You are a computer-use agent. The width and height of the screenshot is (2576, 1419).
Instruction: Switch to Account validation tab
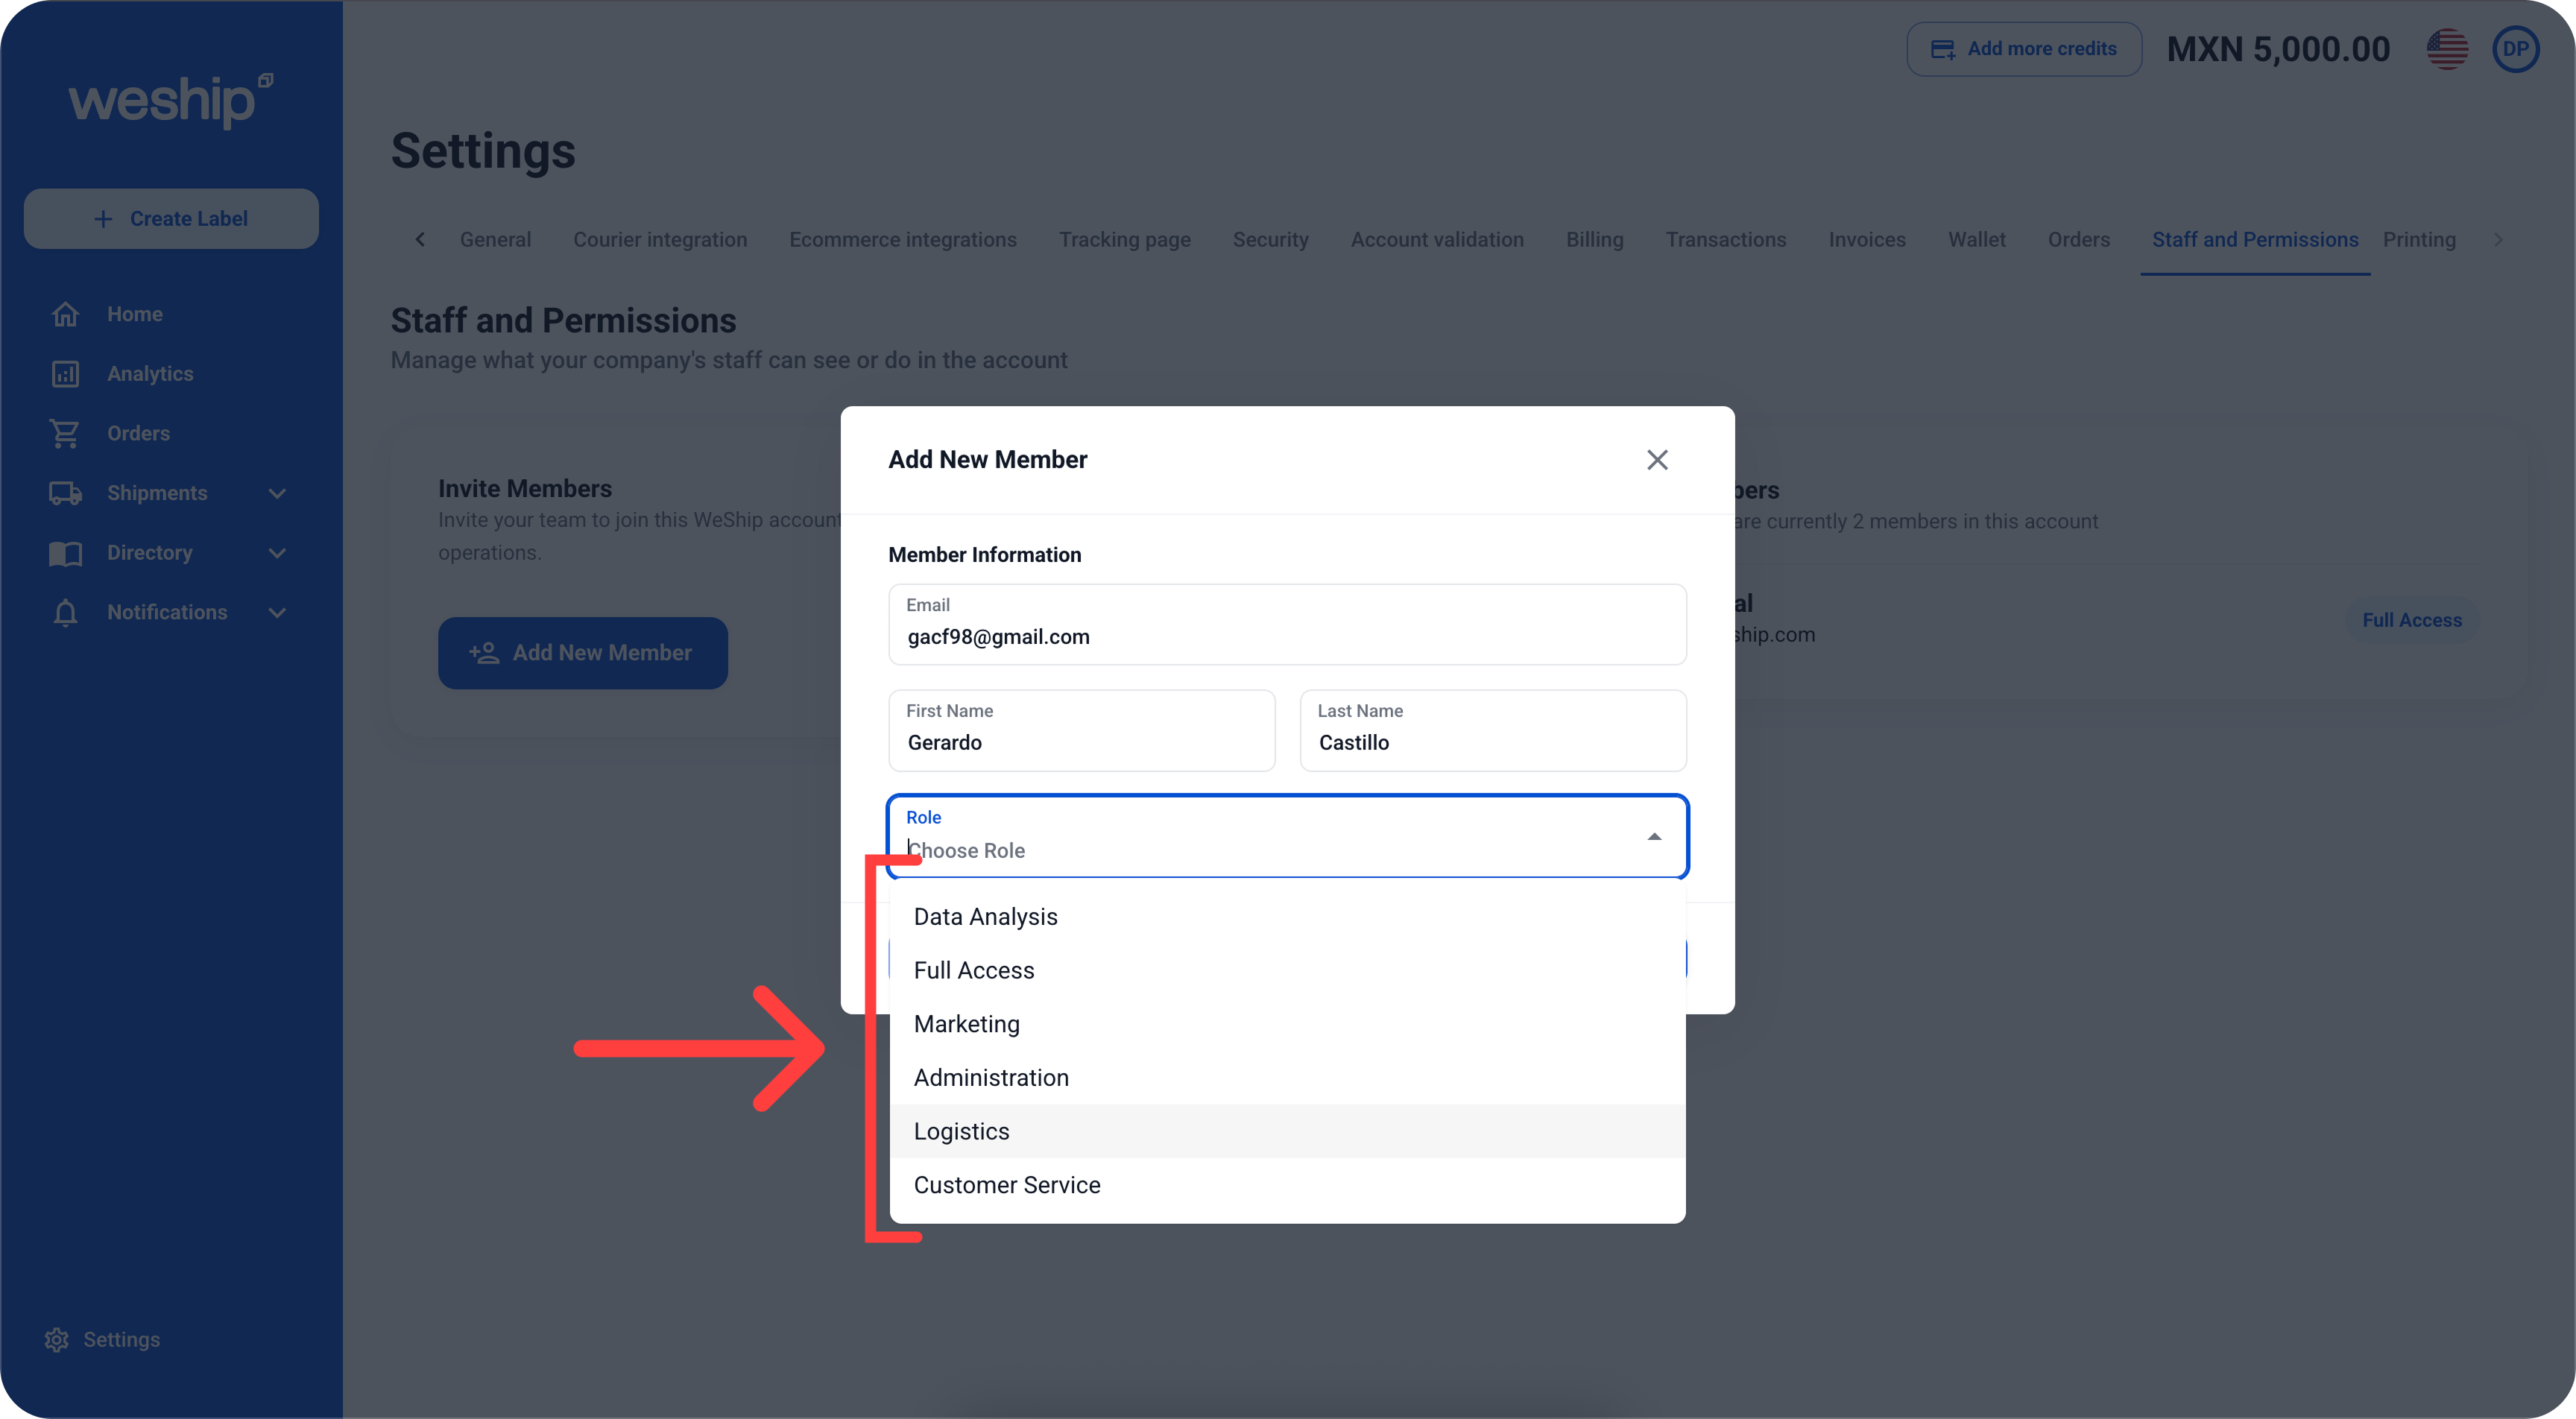click(x=1437, y=240)
